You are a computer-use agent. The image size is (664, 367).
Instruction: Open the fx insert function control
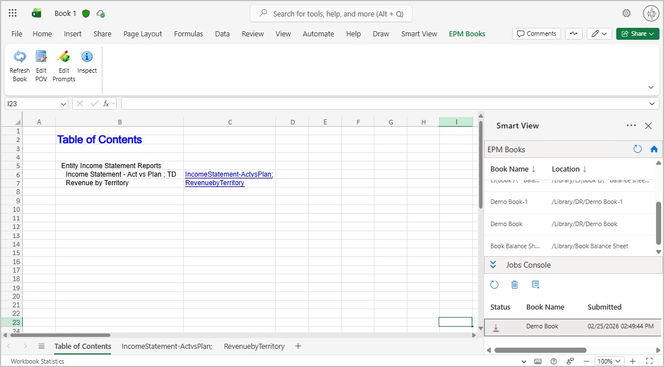click(106, 103)
